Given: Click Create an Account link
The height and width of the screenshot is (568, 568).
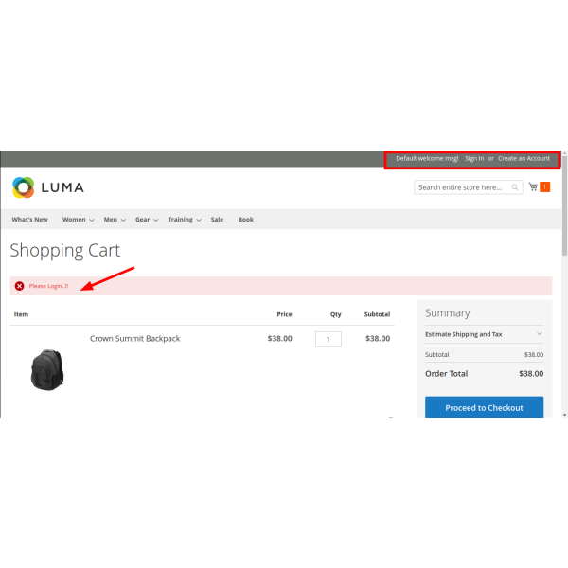Looking at the screenshot, I should (x=524, y=158).
